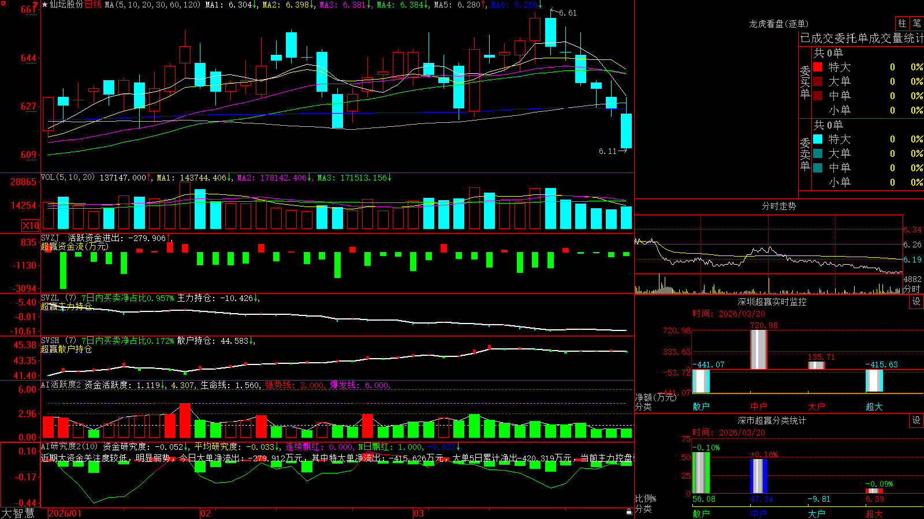
Task: Click the red 特大 buy-order color swatch
Action: click(818, 67)
